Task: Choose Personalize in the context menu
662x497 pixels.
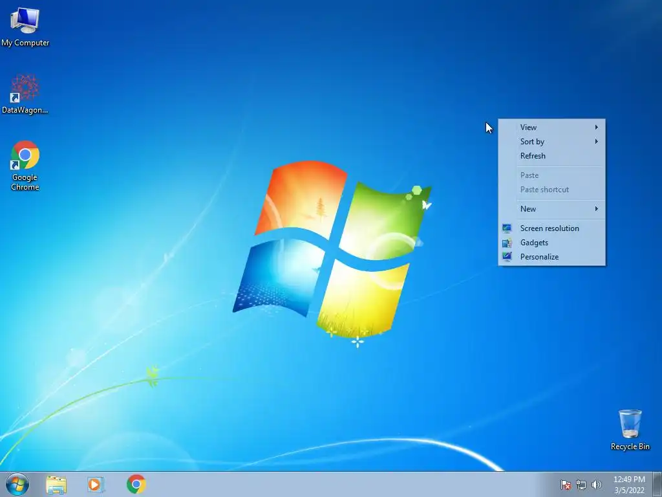Action: pos(552,257)
